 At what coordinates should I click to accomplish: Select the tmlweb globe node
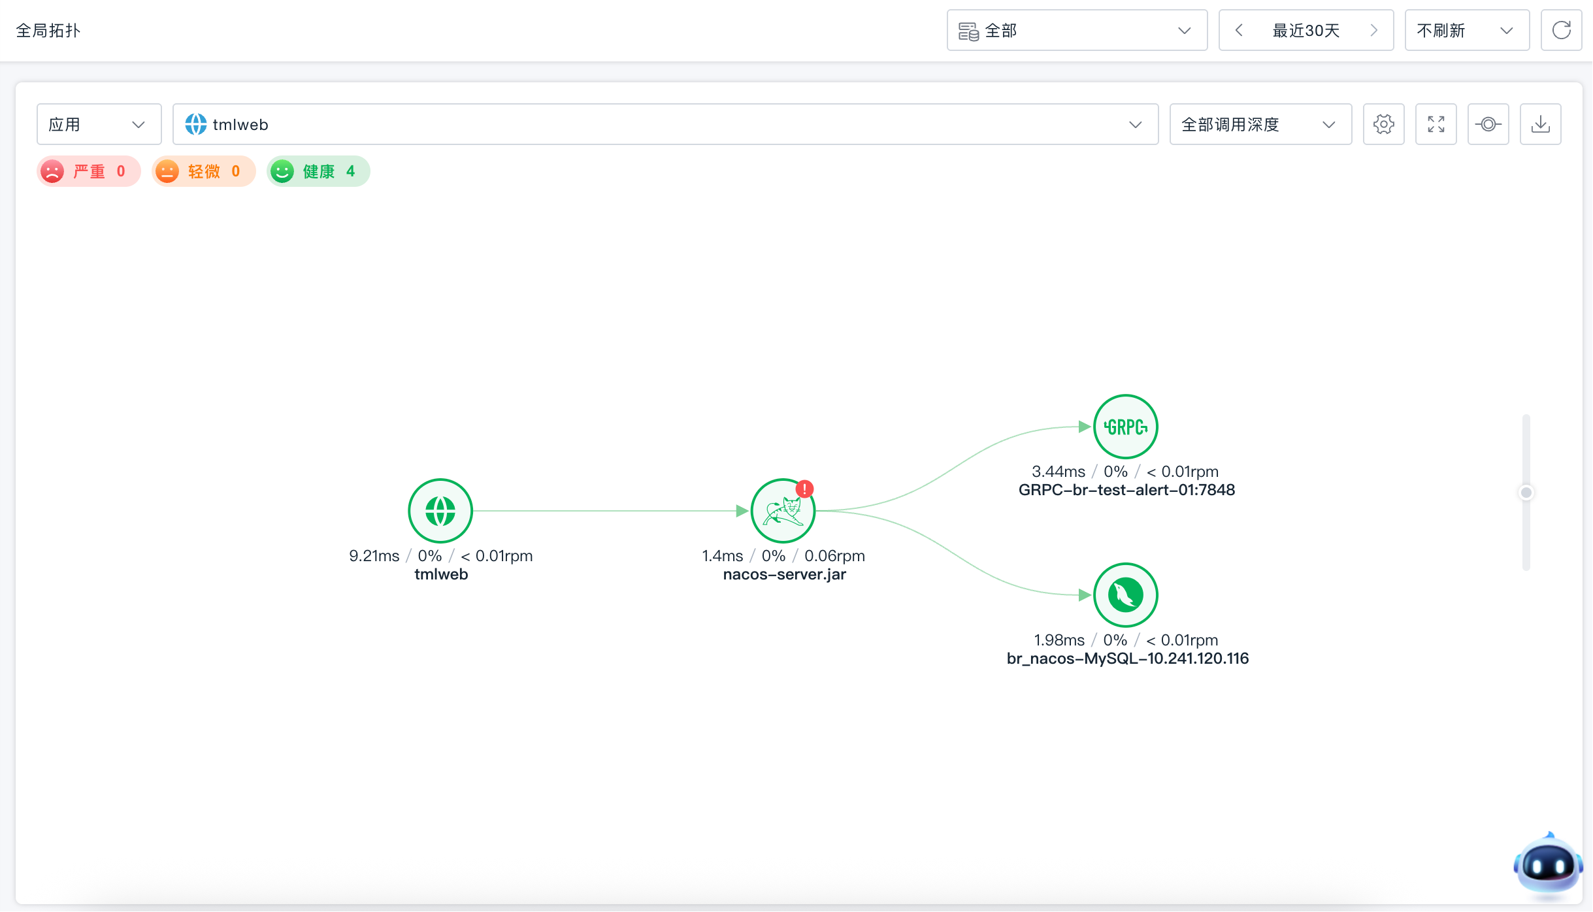tap(440, 511)
